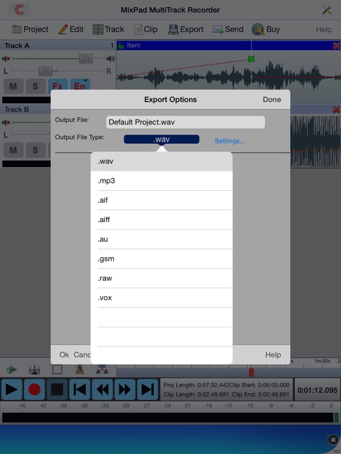Go to end with skip-forward button
Image resolution: width=341 pixels, height=454 pixels.
[147, 389]
